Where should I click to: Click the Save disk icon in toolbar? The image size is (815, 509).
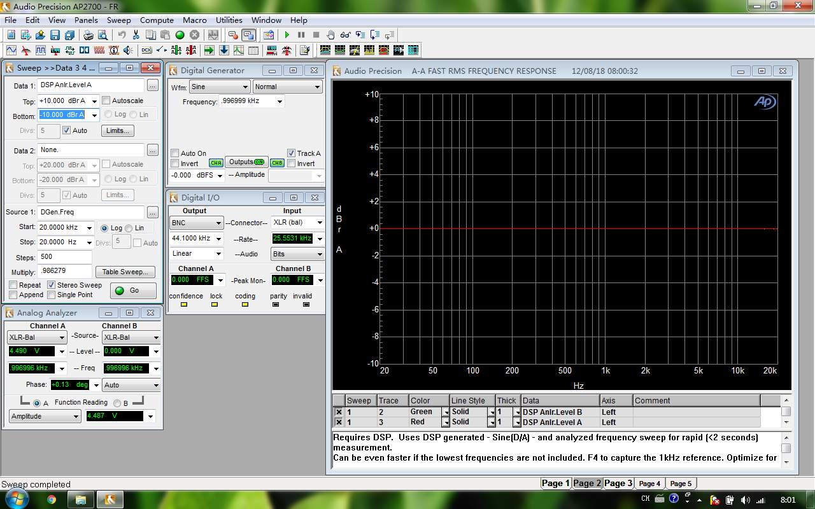click(55, 35)
